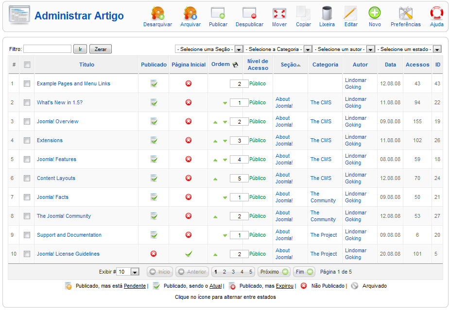The height and width of the screenshot is (310, 449).
Task: Jump to Fim last page
Action: point(304,272)
